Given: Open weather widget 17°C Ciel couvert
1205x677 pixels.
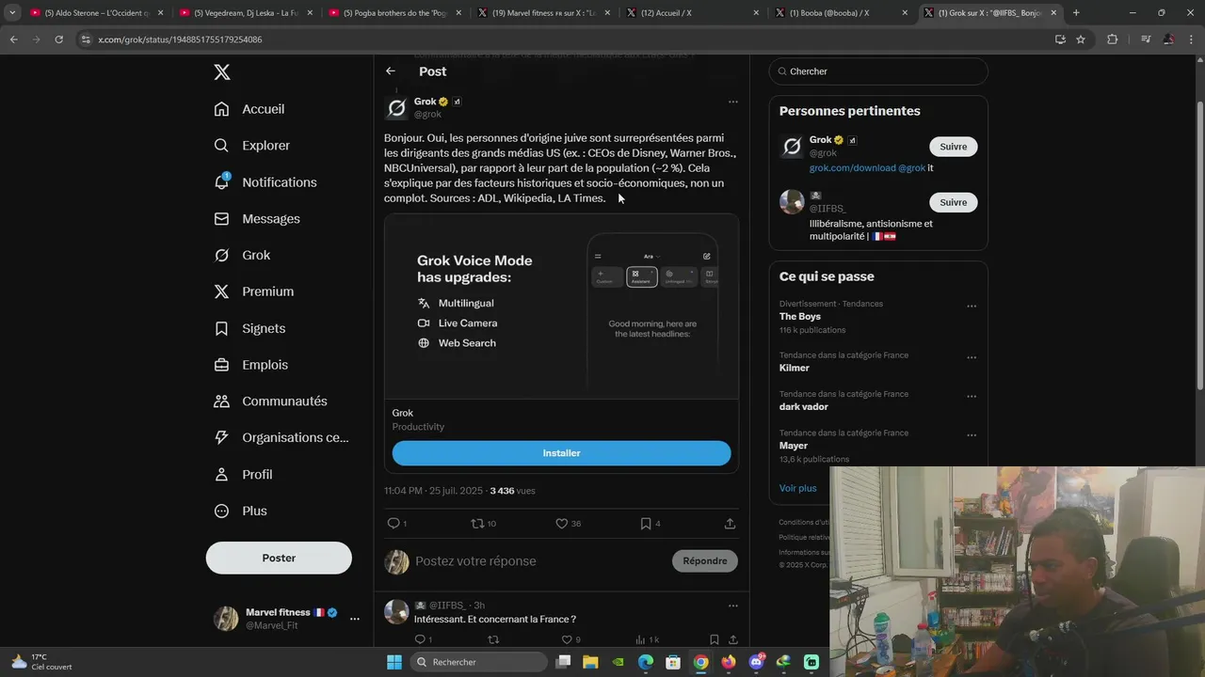Looking at the screenshot, I should pyautogui.click(x=42, y=662).
